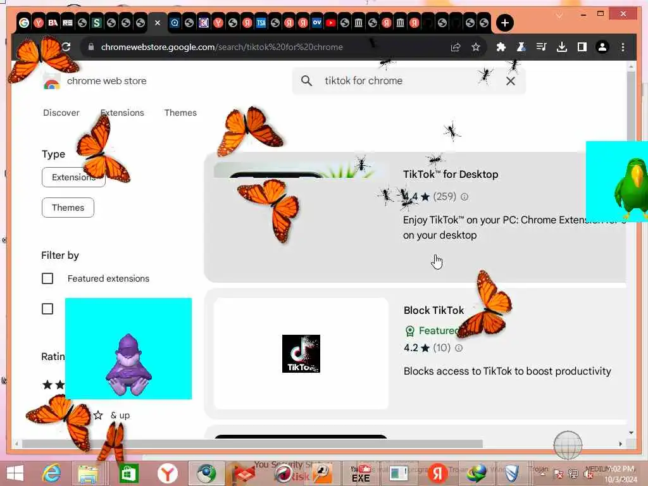Viewport: 648px width, 486px height.
Task: Open the network tray icon
Action: tap(573, 474)
